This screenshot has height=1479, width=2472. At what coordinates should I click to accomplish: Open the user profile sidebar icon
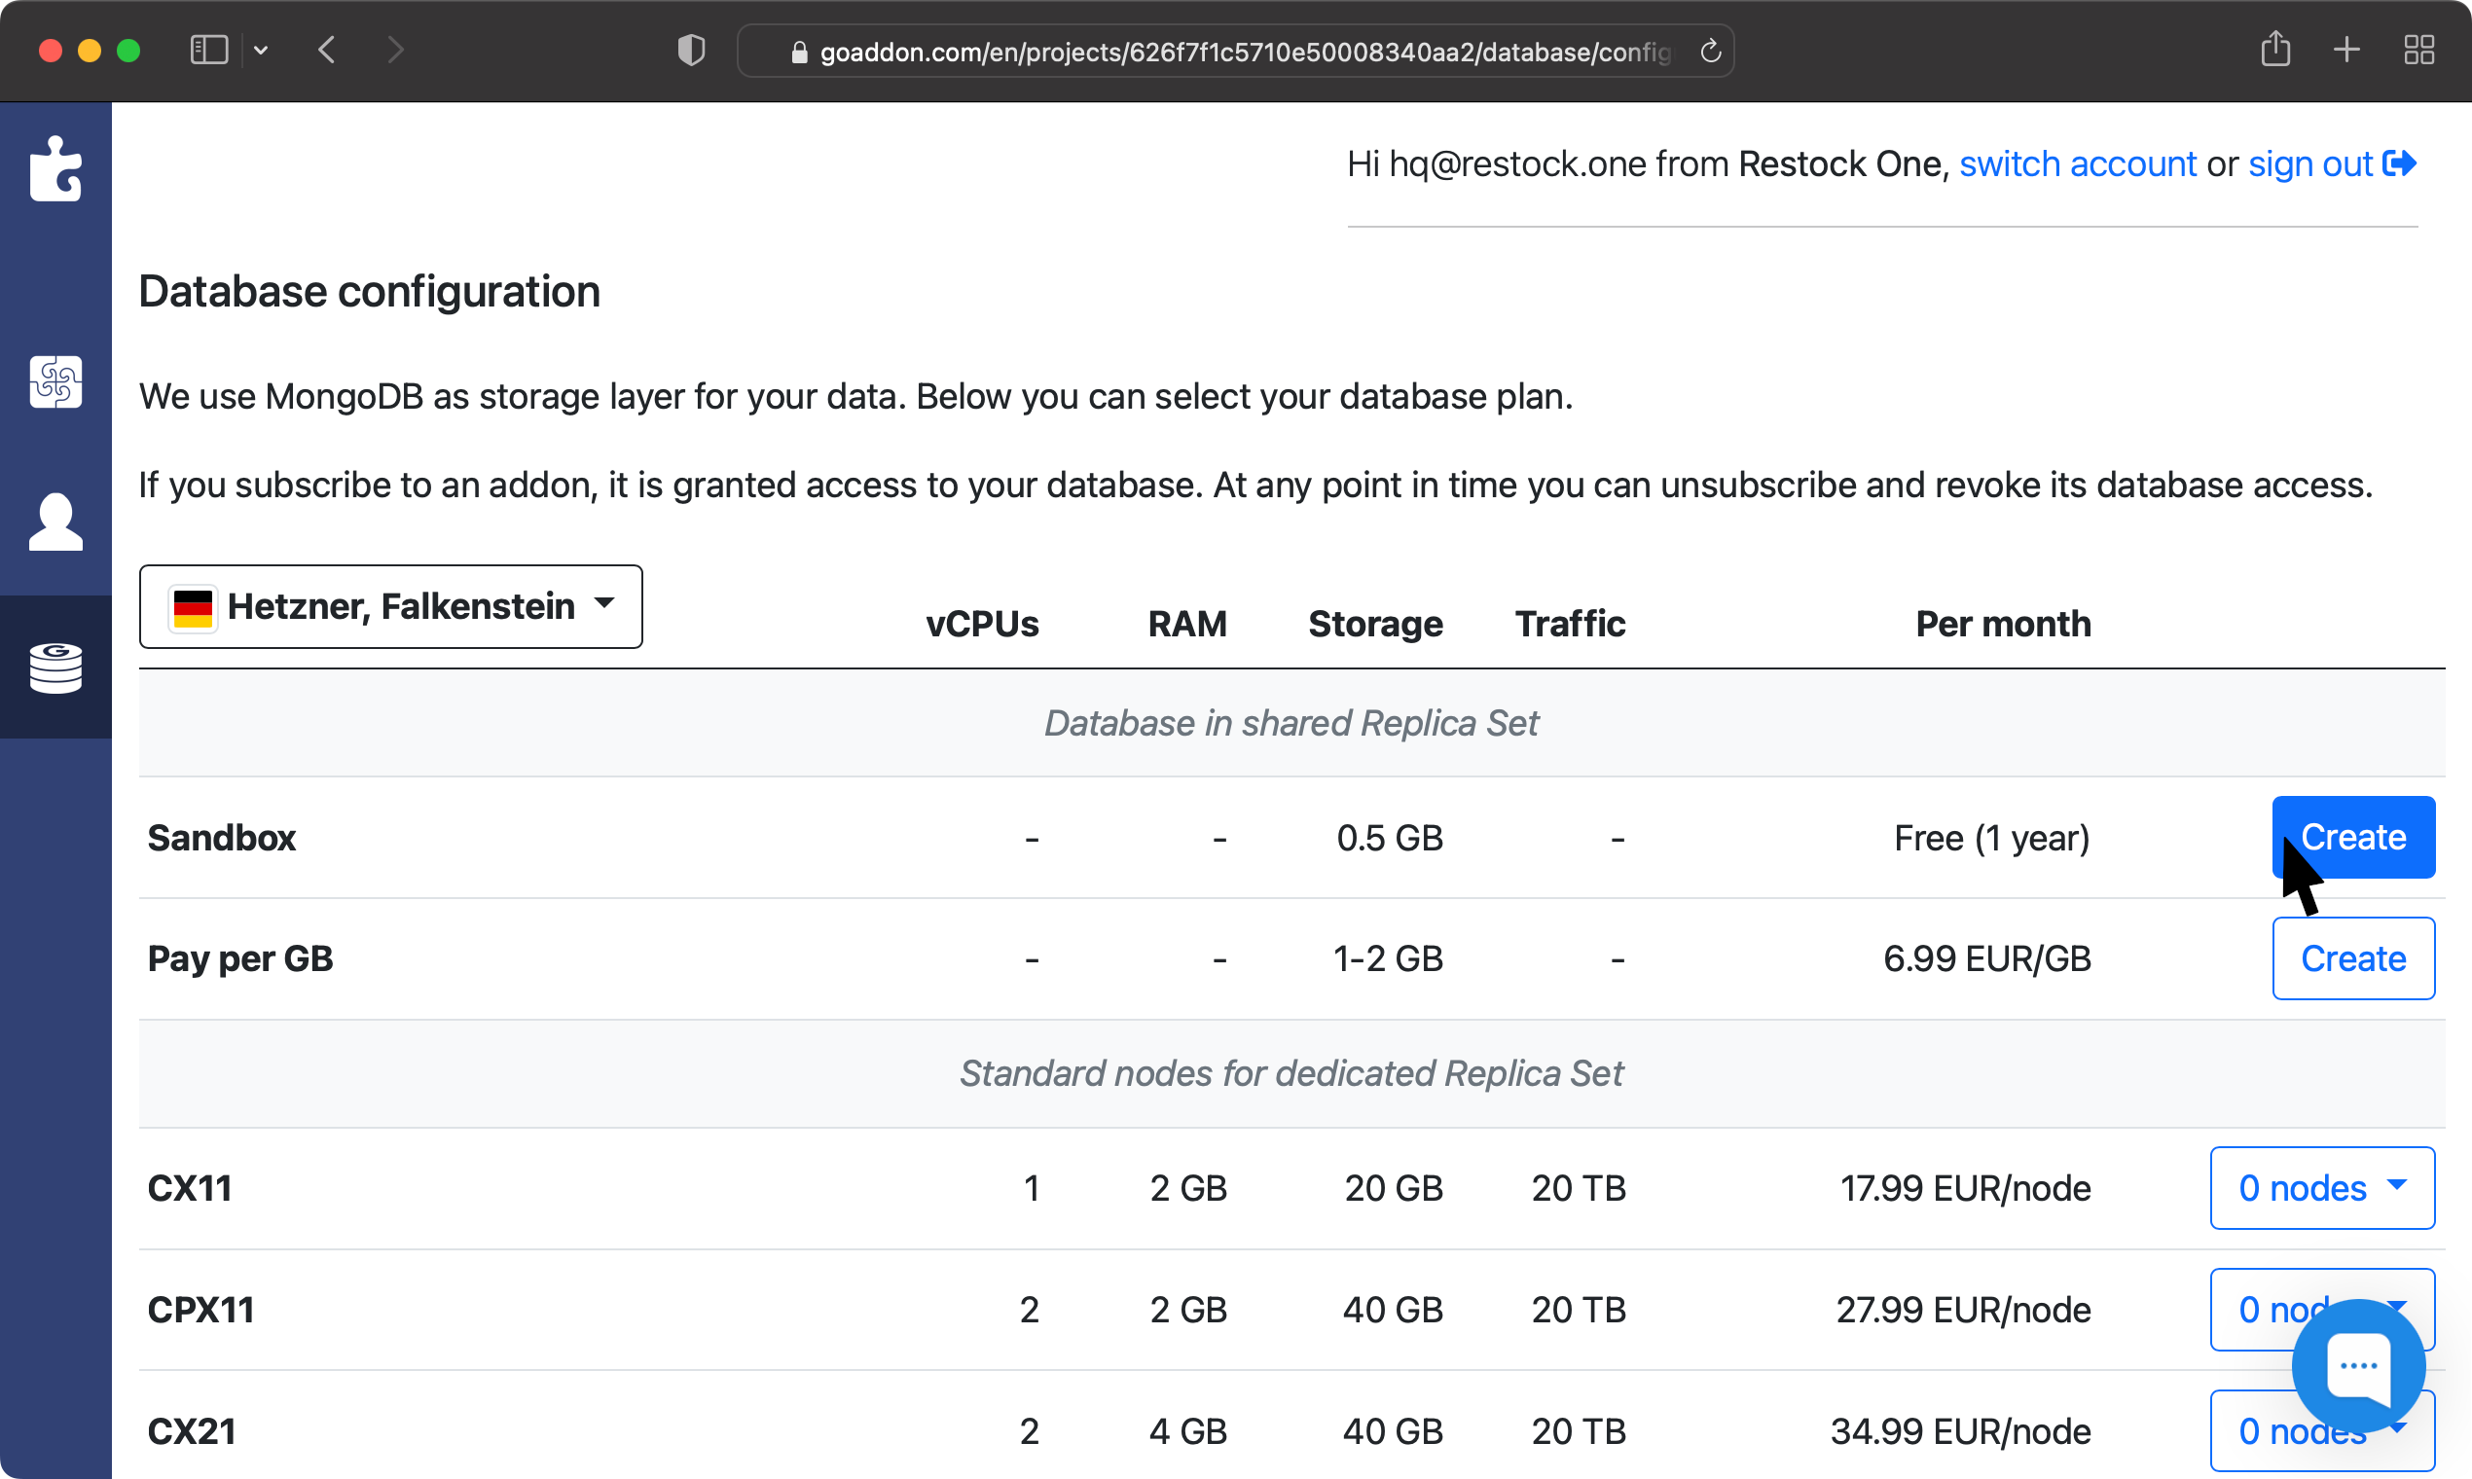55,522
